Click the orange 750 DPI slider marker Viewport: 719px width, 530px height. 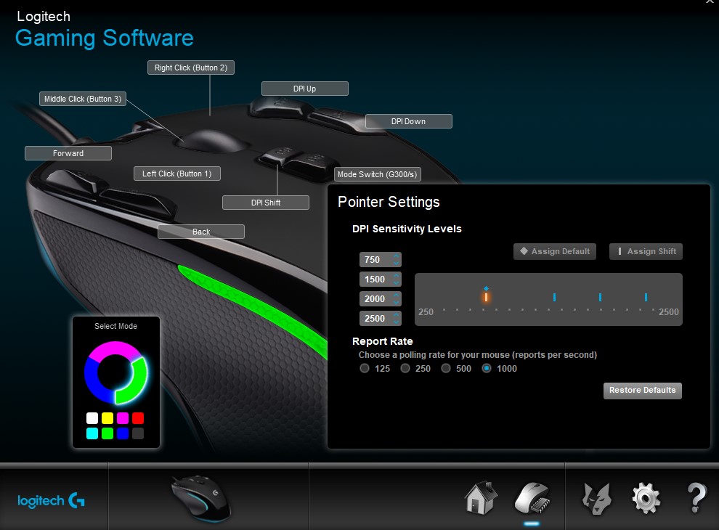point(486,296)
